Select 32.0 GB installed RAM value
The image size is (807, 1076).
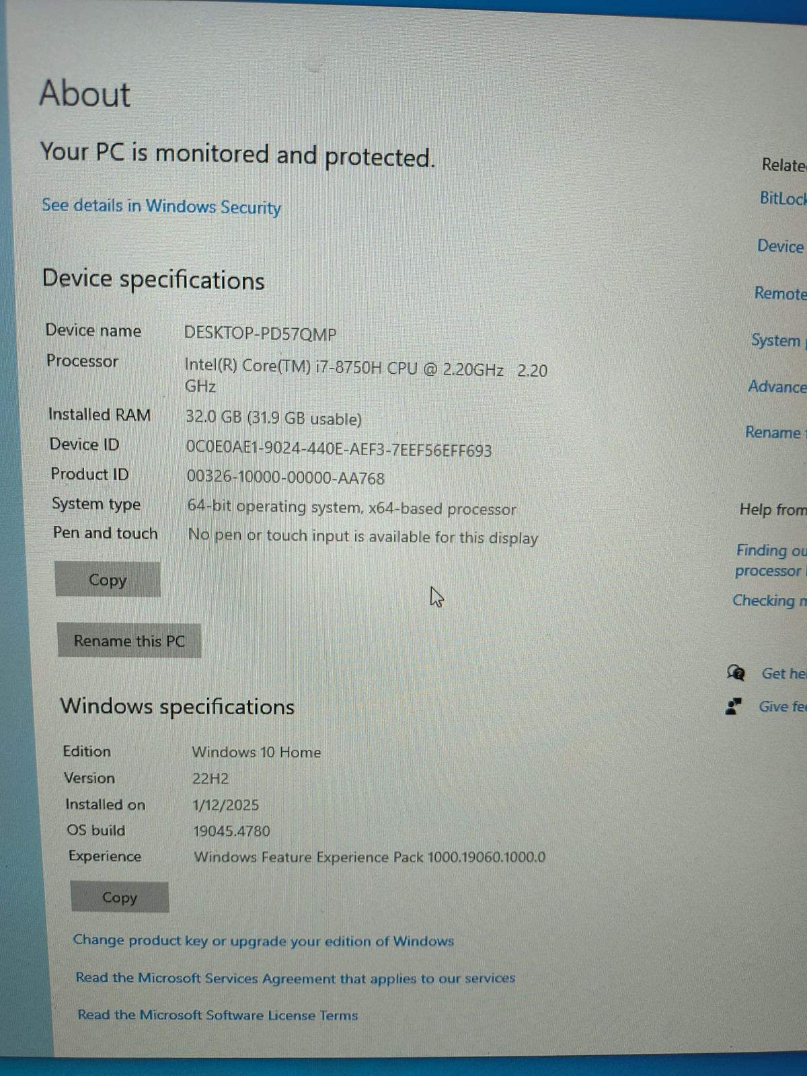tap(273, 418)
